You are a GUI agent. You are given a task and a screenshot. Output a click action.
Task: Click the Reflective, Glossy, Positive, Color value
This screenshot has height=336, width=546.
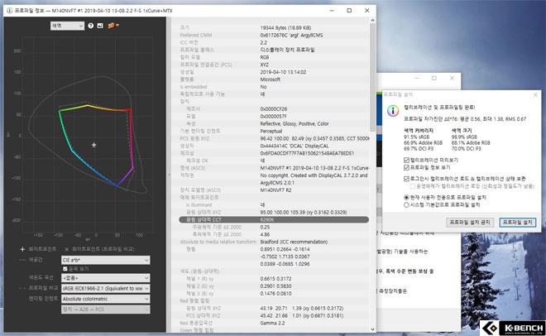(x=295, y=123)
